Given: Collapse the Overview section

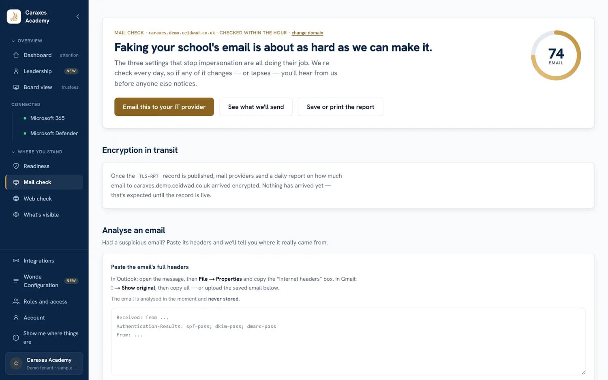Looking at the screenshot, I should [x=27, y=41].
